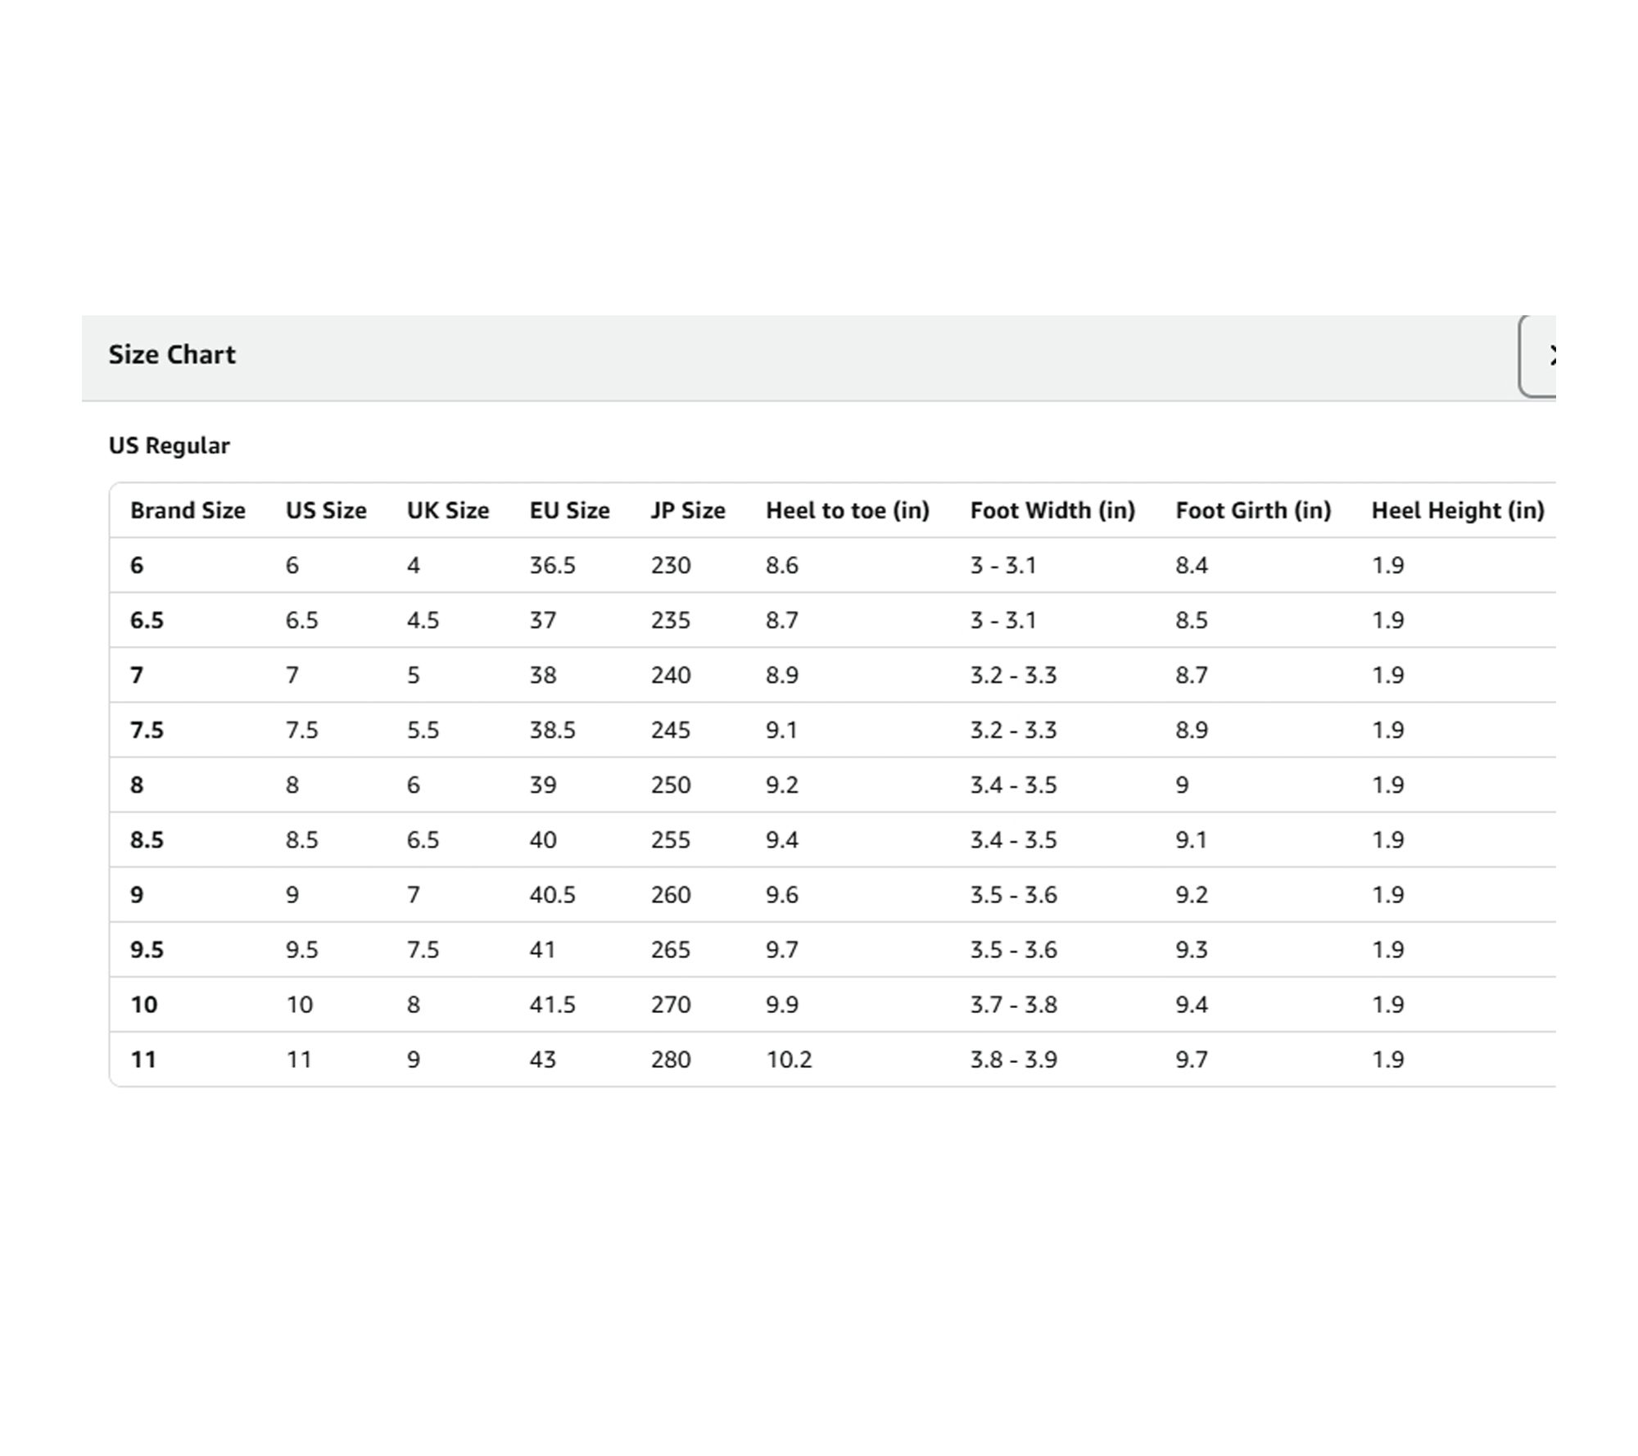Close the Size Chart dialog
The image size is (1638, 1456).
1541,356
